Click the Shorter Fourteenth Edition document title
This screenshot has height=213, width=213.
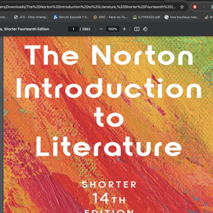(24, 29)
